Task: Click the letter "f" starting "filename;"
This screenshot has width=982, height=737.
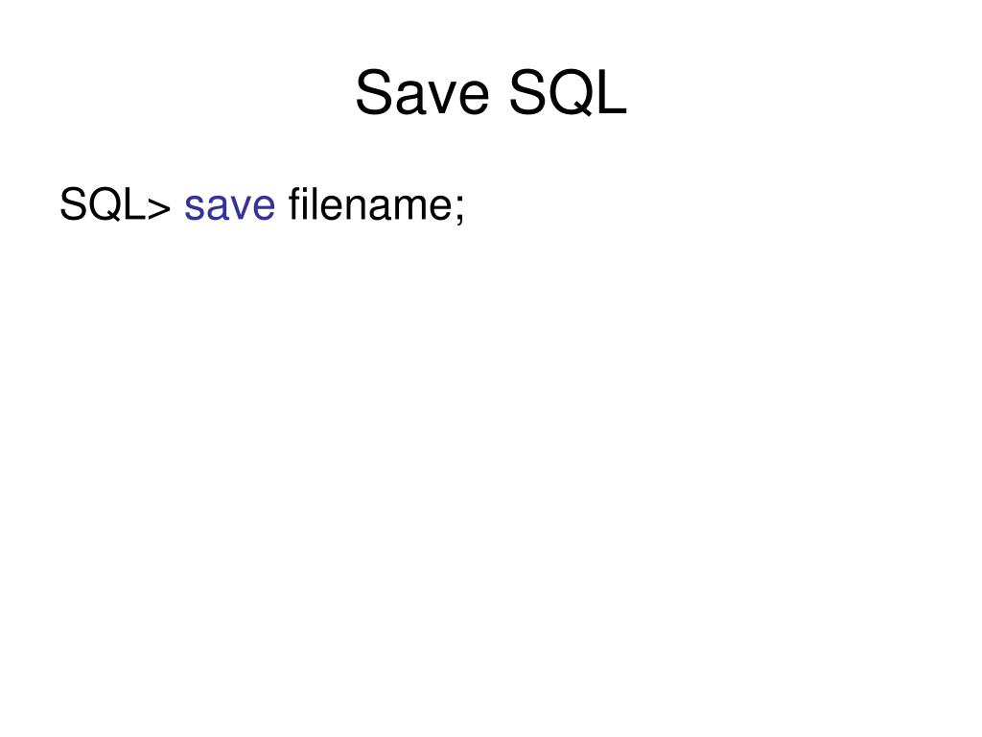Action: (294, 204)
